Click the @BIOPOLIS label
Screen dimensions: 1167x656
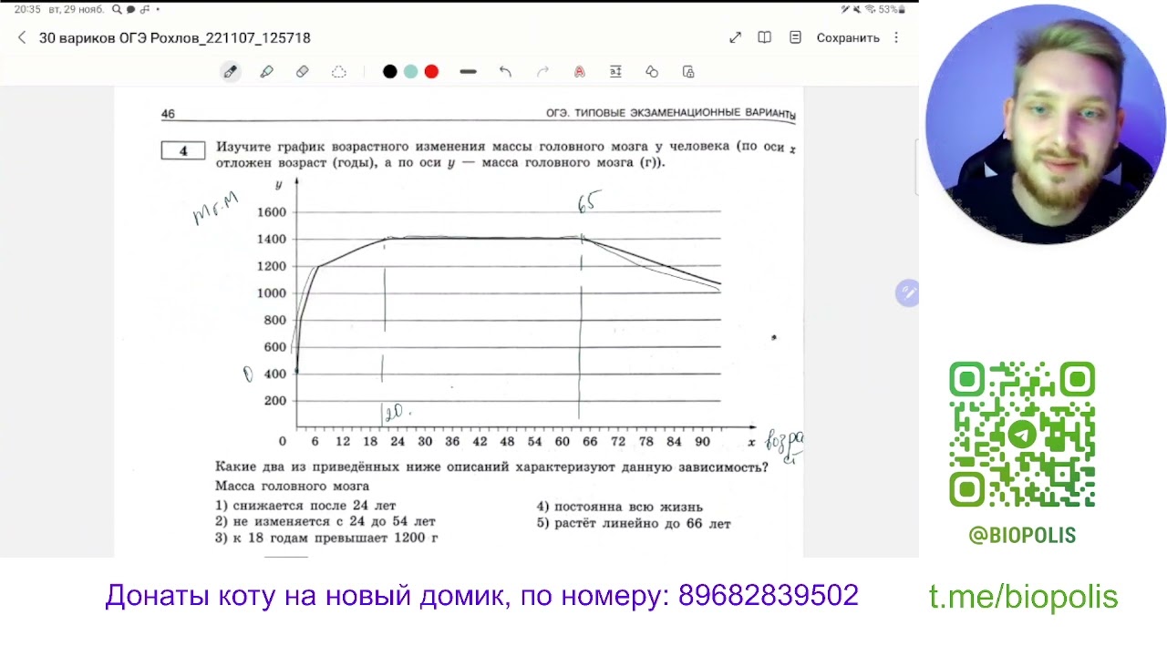(1022, 536)
